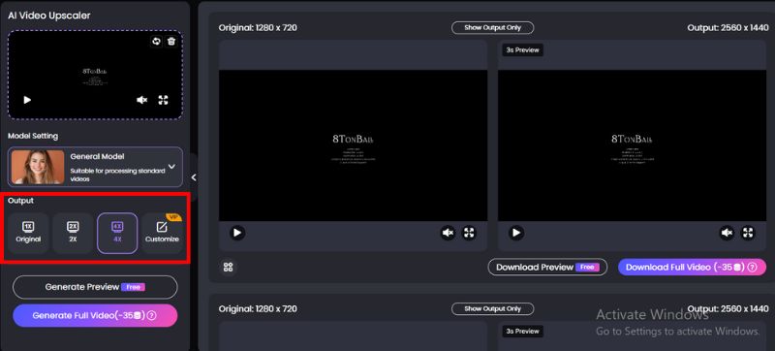Toggle Show Output Only for first result
The width and height of the screenshot is (775, 351).
pos(493,28)
